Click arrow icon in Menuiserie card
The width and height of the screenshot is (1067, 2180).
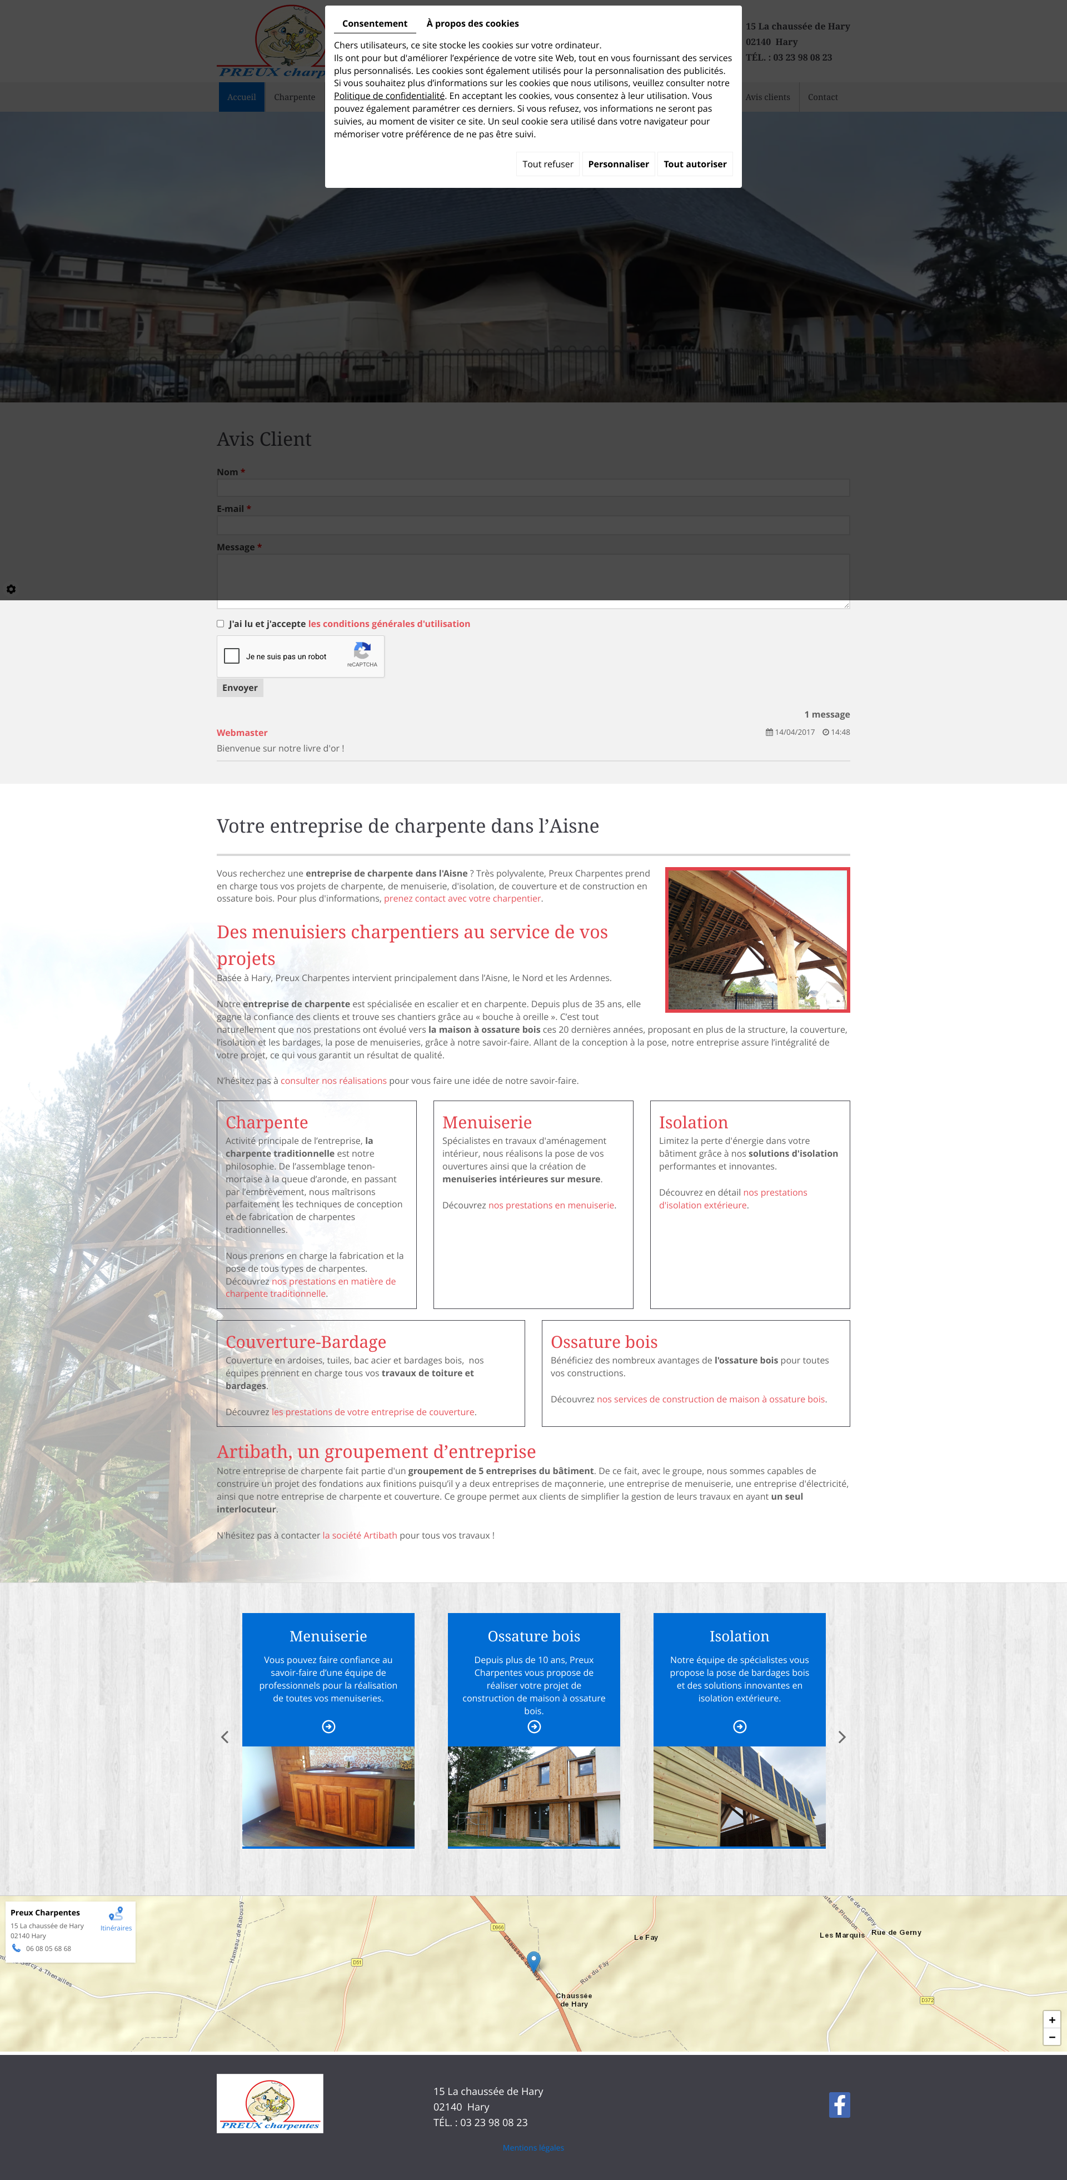[x=328, y=1726]
